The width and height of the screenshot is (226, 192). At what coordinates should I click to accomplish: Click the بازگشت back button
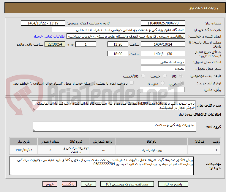[x=69, y=184]
